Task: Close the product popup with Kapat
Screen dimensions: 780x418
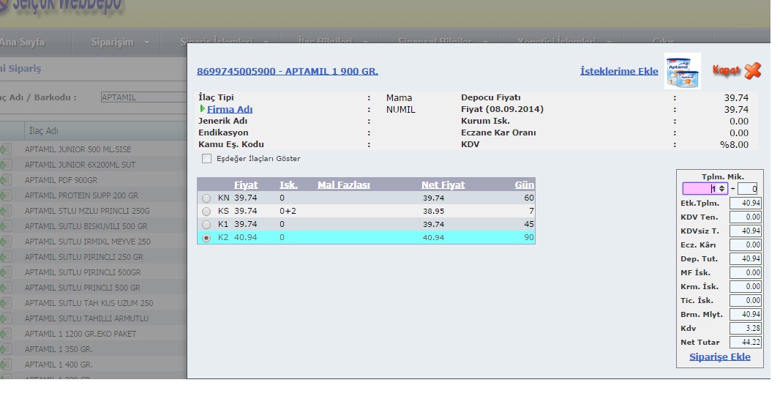Action: pos(737,71)
